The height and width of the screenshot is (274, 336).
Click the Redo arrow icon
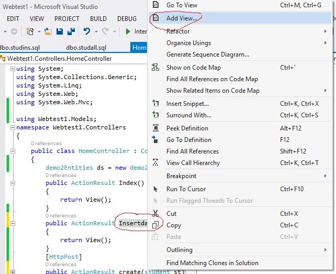105,31
